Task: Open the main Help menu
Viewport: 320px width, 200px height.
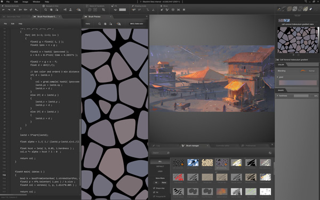Action: [x=47, y=2]
